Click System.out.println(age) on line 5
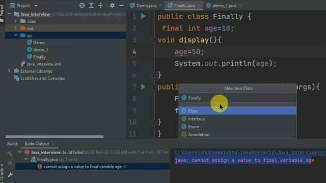The width and height of the screenshot is (326, 183). pos(226,64)
